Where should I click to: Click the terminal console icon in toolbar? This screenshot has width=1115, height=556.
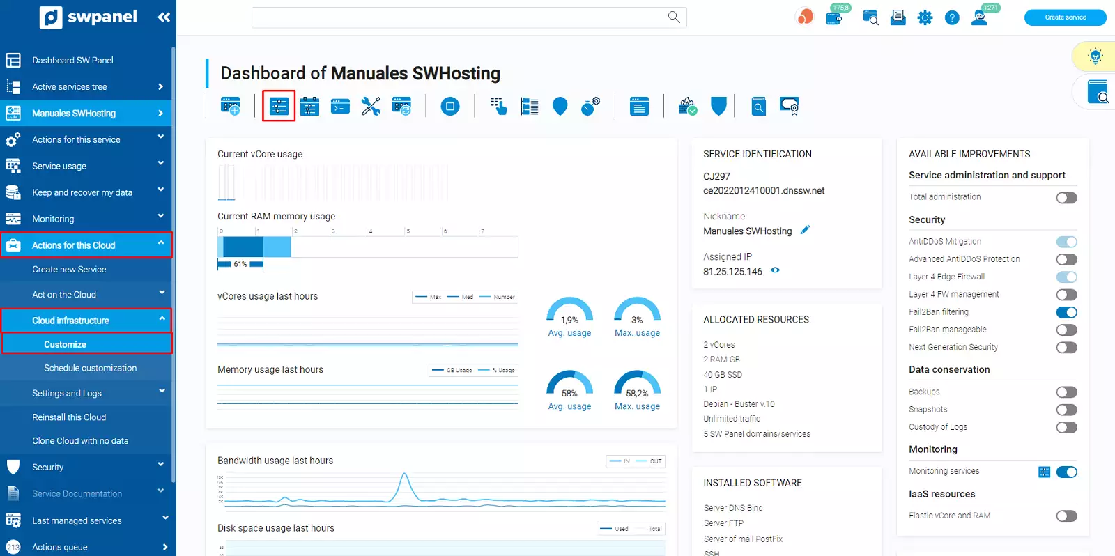coord(340,107)
